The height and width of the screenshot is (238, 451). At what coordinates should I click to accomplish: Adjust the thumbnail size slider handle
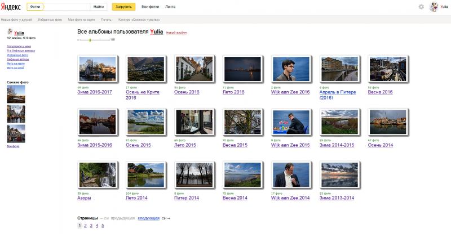[x=90, y=40]
